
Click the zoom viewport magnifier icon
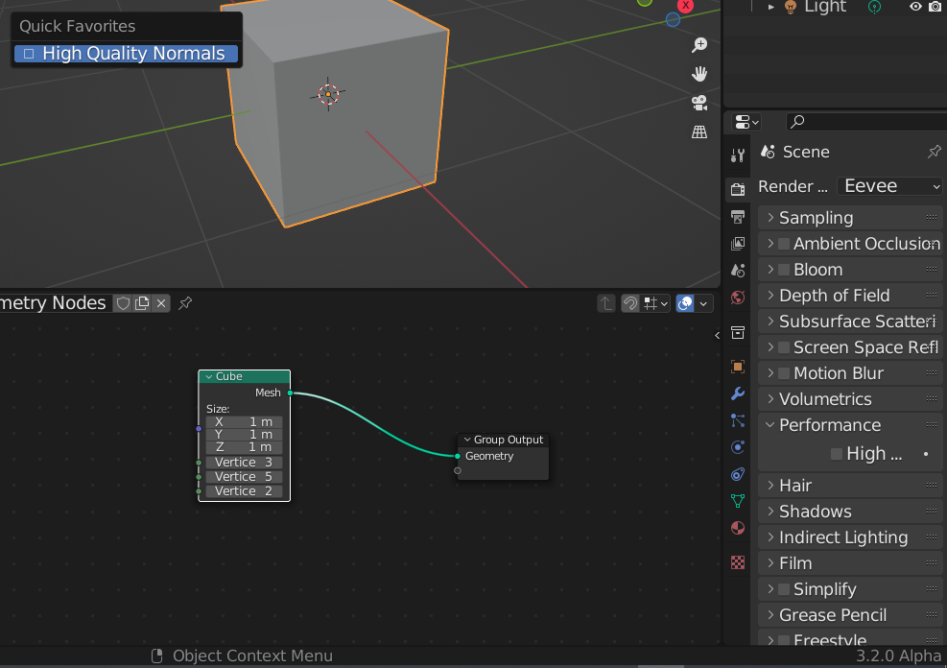(x=699, y=45)
